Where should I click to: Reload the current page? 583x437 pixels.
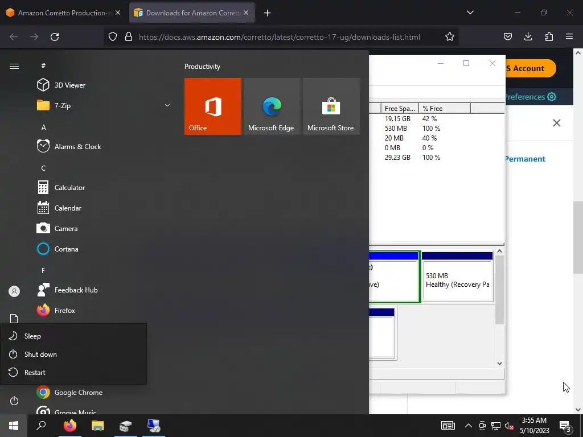coord(55,37)
